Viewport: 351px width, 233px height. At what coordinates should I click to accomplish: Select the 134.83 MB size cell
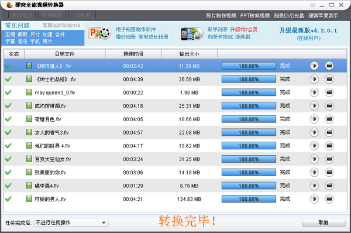pos(189,199)
